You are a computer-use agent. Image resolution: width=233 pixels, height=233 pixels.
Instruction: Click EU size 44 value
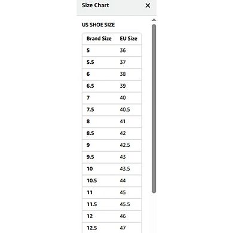[x=122, y=180]
